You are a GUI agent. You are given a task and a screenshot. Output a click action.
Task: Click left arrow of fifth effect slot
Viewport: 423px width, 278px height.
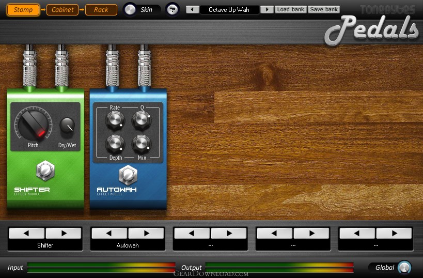tap(357, 233)
